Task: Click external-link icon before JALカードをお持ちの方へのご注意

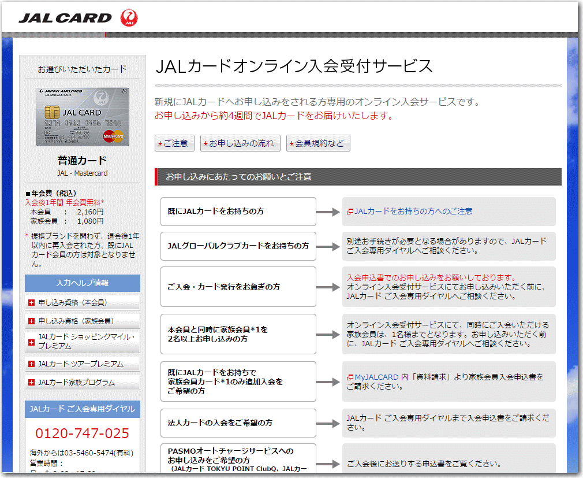Action: coord(350,212)
